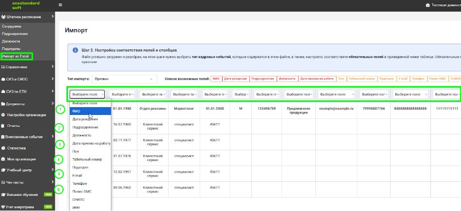Click the 03.11.1977 date cell
The height and width of the screenshot is (211, 461).
tap(122, 140)
